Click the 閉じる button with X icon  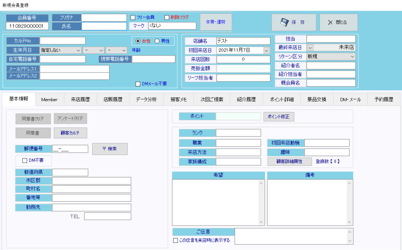click(338, 22)
